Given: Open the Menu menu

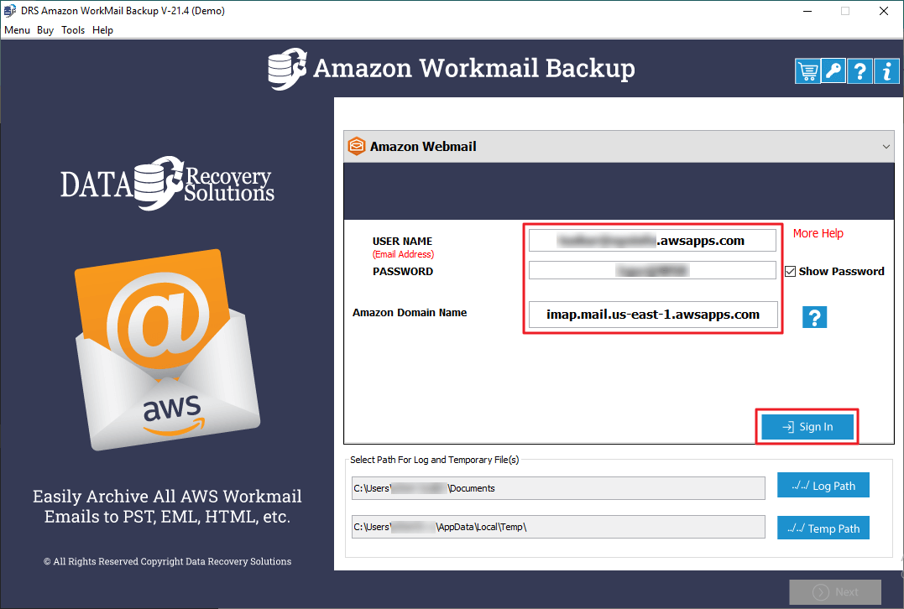Looking at the screenshot, I should [x=17, y=30].
